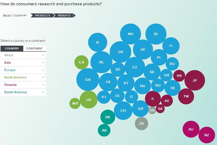Expand the Europe country list
217x145 pixels.
pos(23,70)
